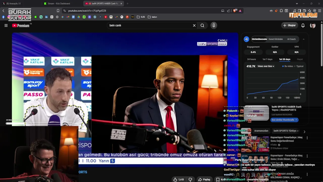323x182 pixels.
Task: Open options for HTalks Kayserispor video
Action: click(307, 138)
